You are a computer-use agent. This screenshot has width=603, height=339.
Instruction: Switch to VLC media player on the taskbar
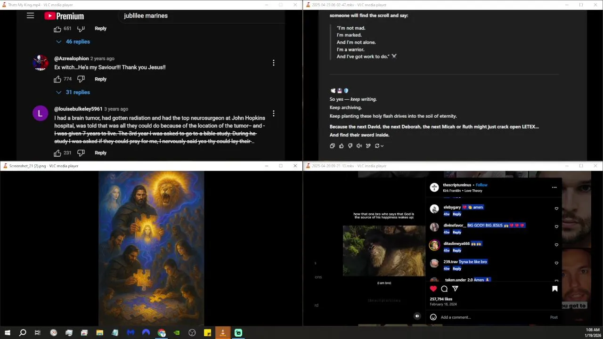point(223,333)
